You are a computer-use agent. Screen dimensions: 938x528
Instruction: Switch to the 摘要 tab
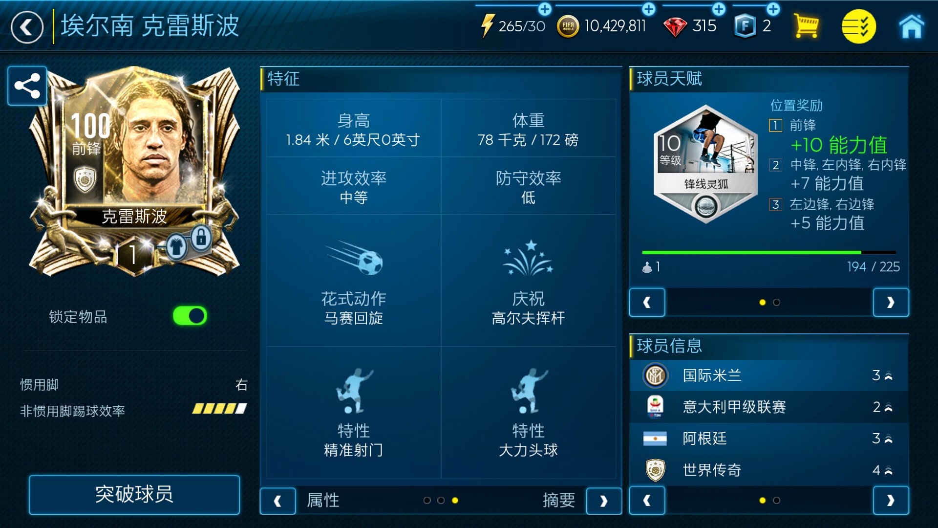tap(559, 500)
